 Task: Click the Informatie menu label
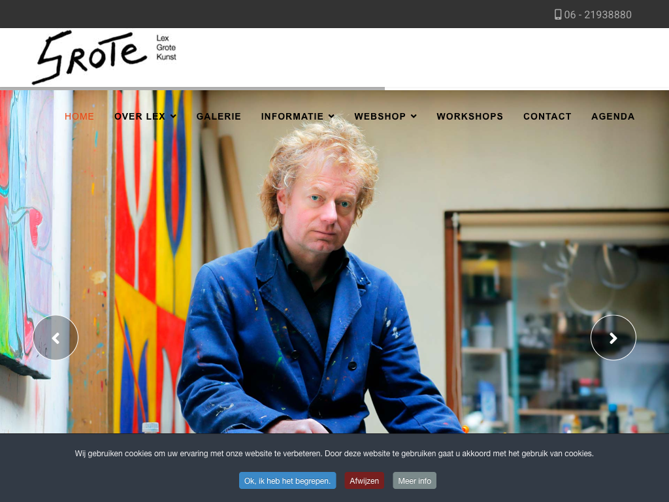tap(292, 116)
